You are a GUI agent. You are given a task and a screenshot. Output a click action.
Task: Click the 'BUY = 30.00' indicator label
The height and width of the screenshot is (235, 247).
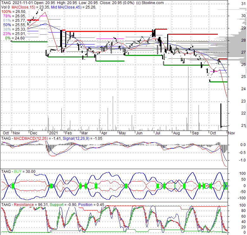25,172
